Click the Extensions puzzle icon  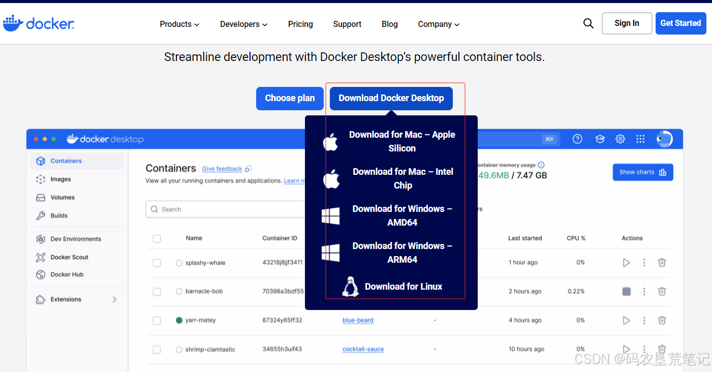[x=41, y=299]
